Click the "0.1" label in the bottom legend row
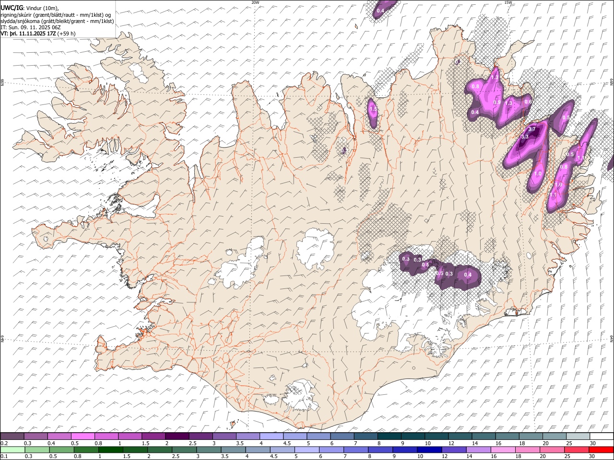The height and width of the screenshot is (460, 614). (4, 456)
